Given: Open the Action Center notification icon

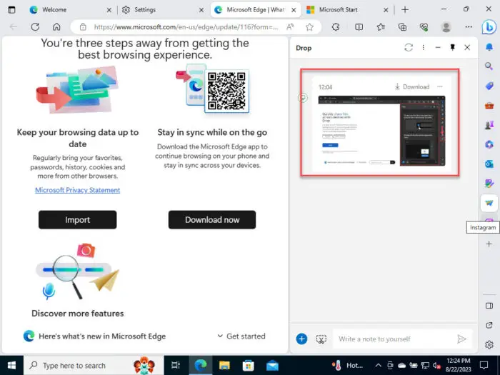Looking at the screenshot, I should (484, 366).
